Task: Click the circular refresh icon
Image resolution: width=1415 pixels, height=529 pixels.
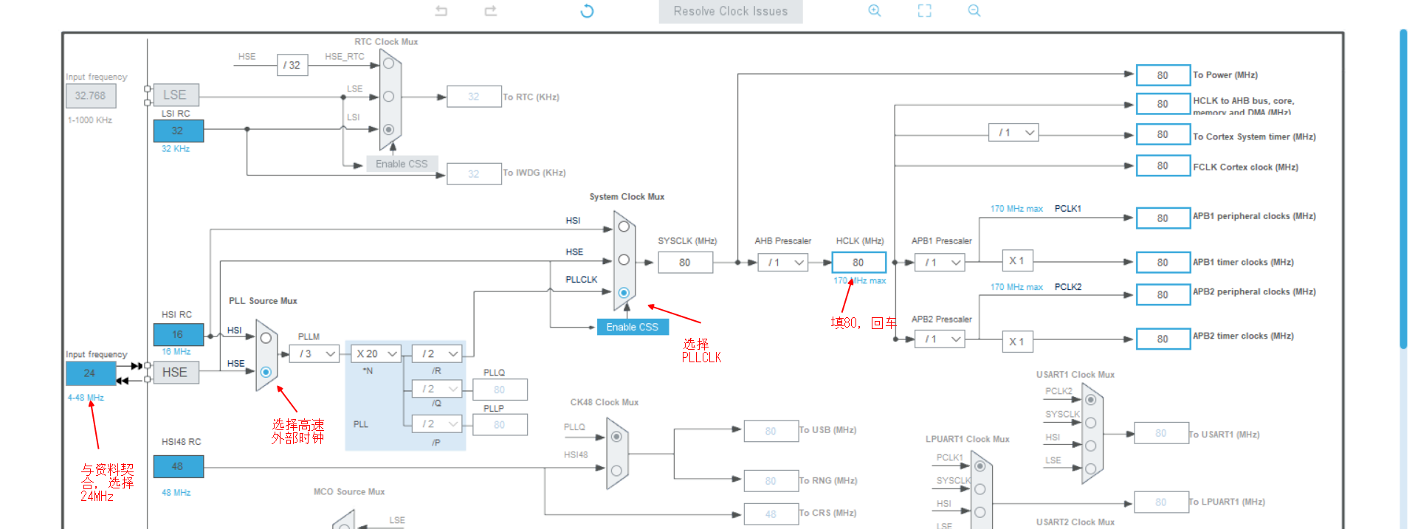Action: (x=587, y=11)
